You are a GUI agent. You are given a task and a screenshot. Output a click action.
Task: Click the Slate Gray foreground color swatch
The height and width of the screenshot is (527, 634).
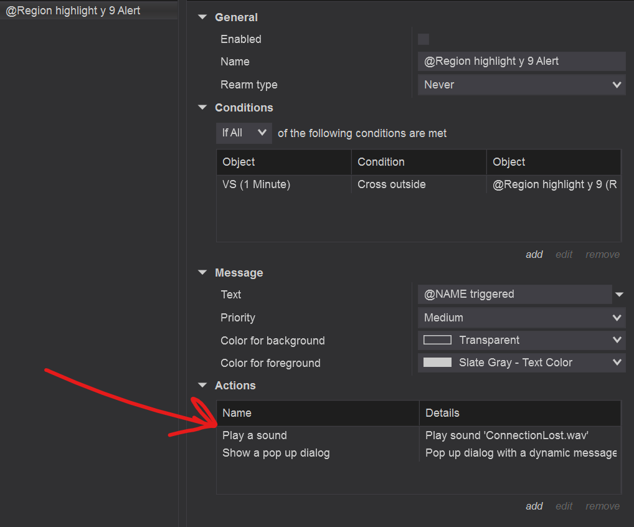pos(437,363)
